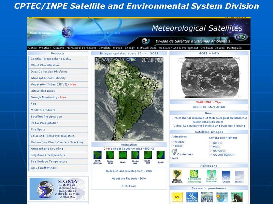Open Drough Monitoring product
The image size is (273, 204).
[58, 97]
